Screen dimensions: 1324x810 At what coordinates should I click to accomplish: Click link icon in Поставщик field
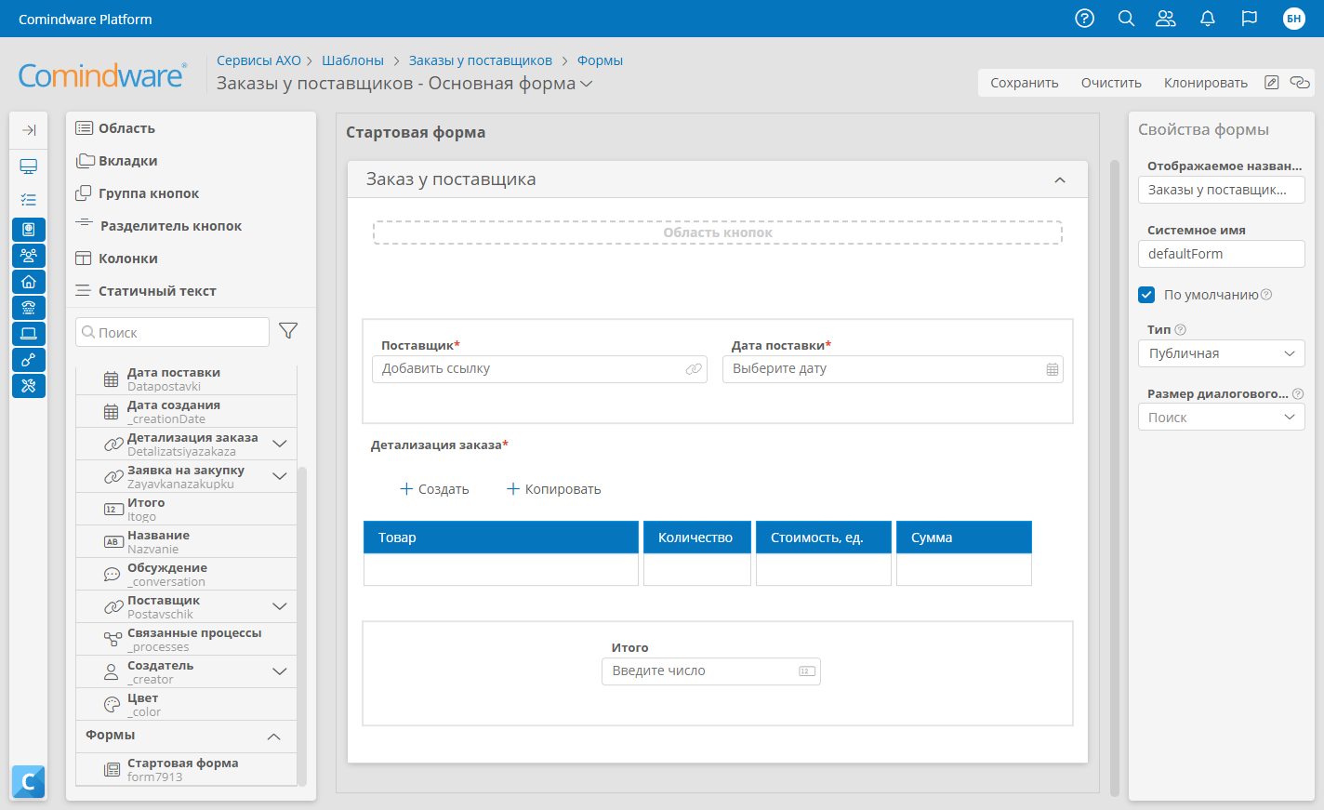click(694, 369)
